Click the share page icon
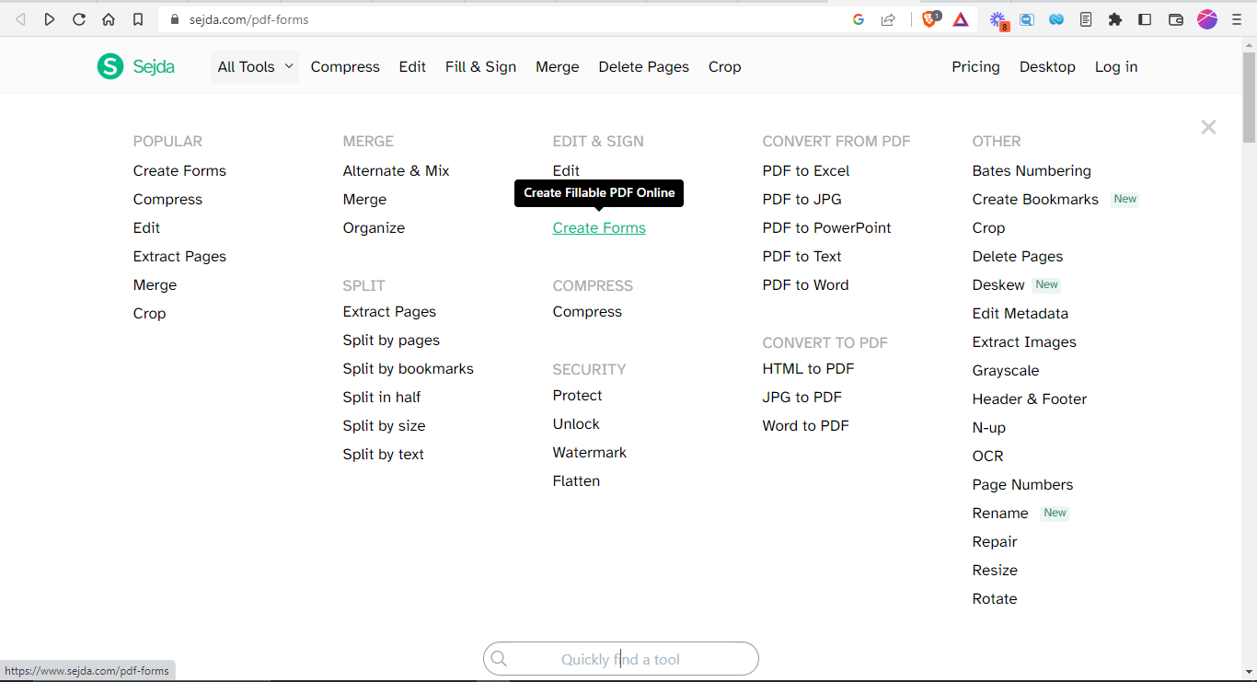1257x682 pixels. [888, 18]
